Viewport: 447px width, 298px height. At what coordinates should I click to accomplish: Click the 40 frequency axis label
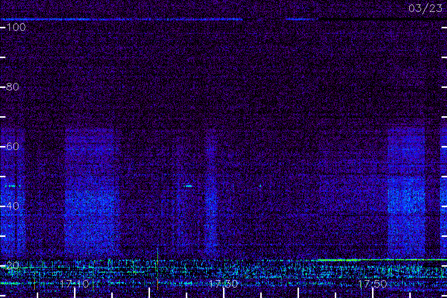pyautogui.click(x=12, y=206)
